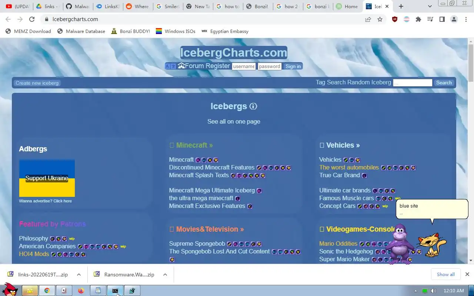Click the Icebergs info circle icon
The image size is (474, 296).
click(253, 107)
